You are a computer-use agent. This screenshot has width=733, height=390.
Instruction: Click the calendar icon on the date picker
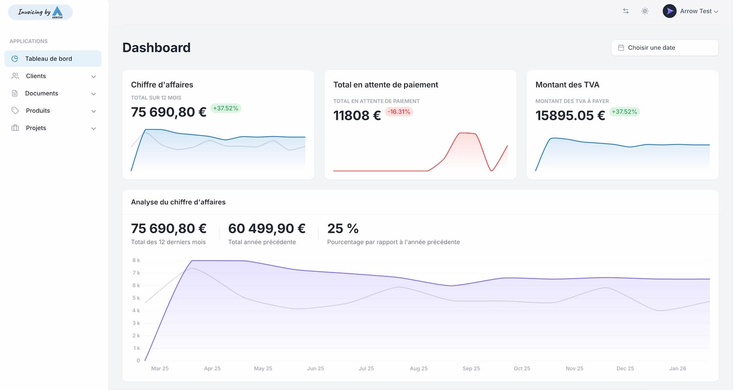pos(620,48)
